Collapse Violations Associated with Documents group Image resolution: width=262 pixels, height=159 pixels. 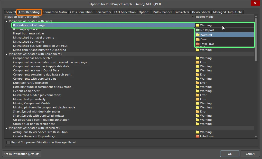pyautogui.click(x=6, y=128)
